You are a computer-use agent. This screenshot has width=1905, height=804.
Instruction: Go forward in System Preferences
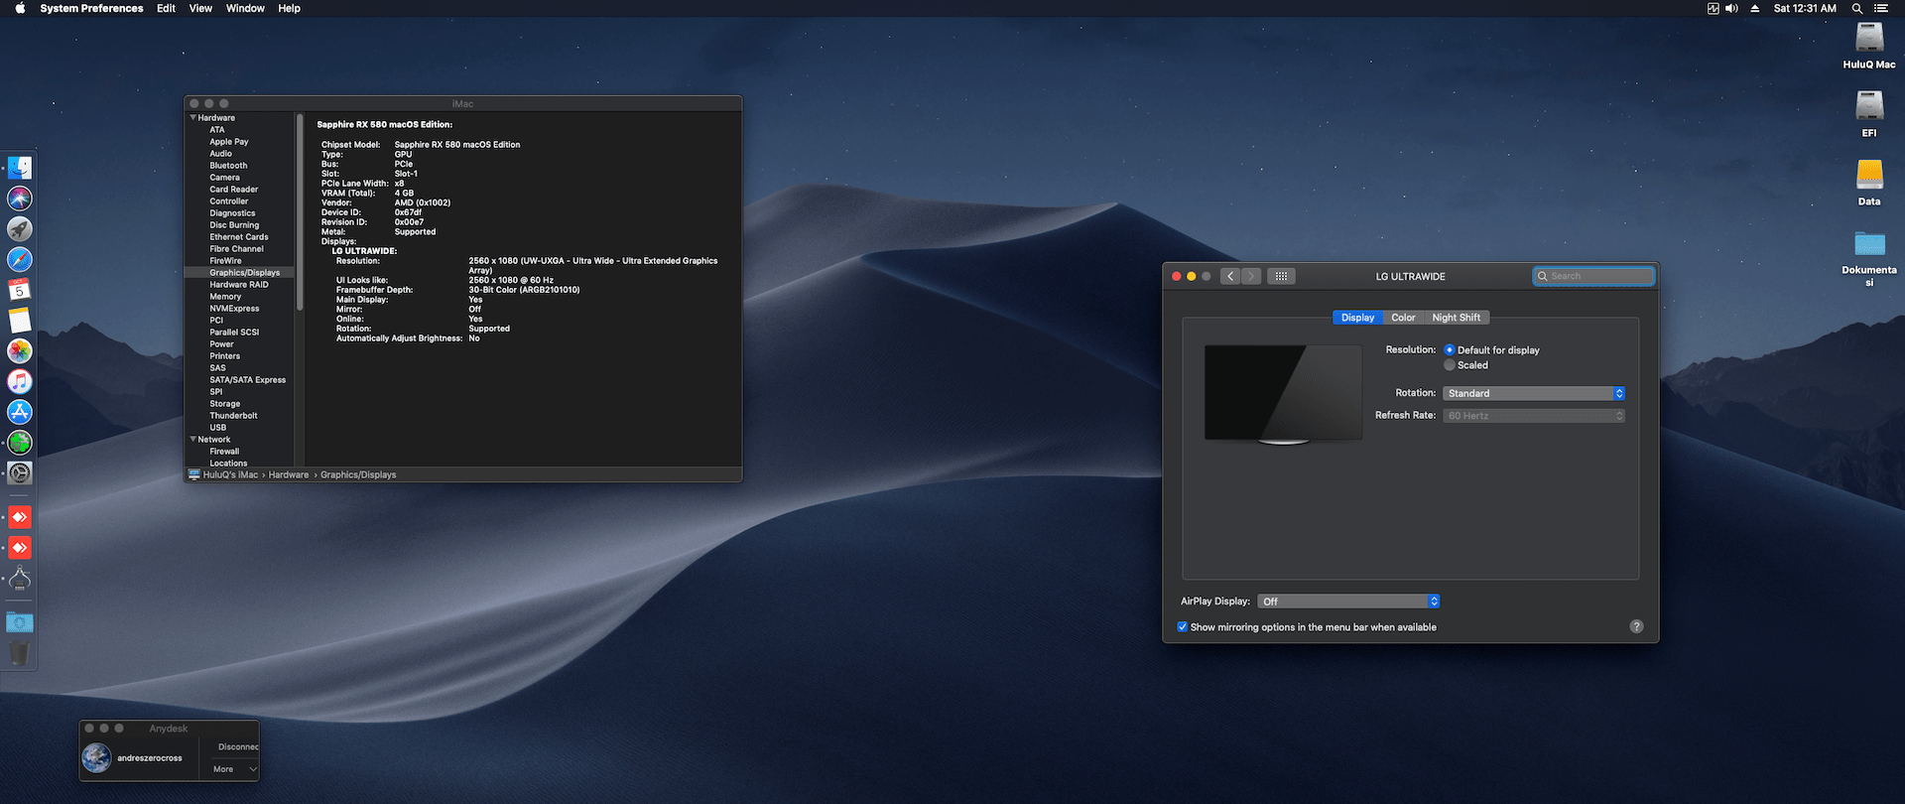tap(1251, 276)
